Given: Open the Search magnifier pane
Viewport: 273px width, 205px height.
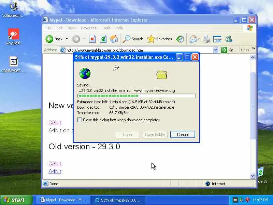Looking at the screenshot, I should [x=133, y=39].
